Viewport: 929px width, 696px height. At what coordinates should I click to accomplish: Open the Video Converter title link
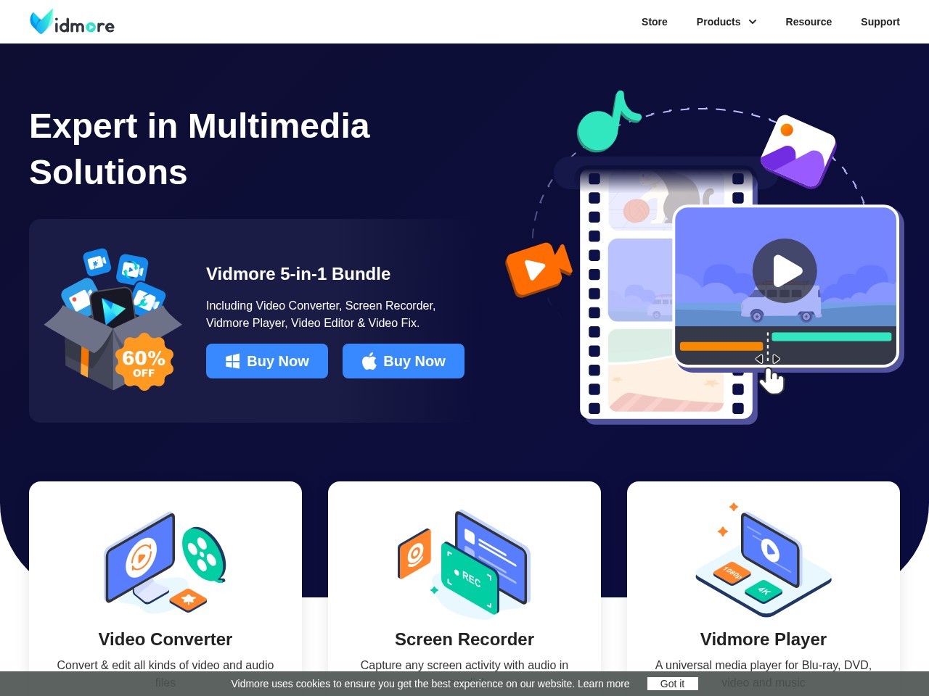point(165,639)
